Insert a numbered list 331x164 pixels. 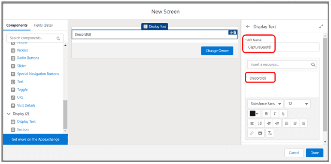pos(260,123)
